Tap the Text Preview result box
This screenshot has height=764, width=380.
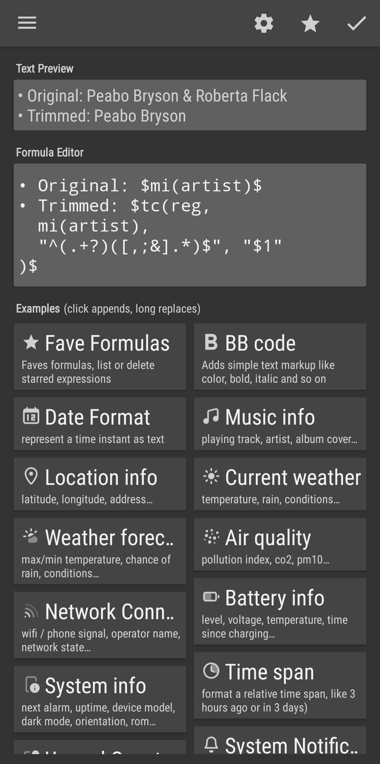click(x=190, y=105)
